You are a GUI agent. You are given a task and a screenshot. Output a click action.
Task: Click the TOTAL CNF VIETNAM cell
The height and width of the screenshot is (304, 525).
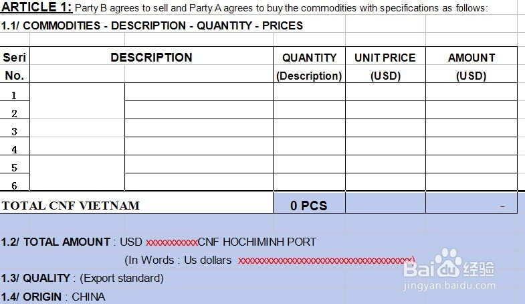click(71, 206)
